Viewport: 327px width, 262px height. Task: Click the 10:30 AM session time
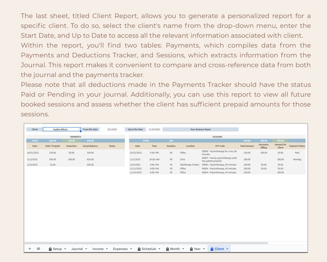(x=154, y=159)
